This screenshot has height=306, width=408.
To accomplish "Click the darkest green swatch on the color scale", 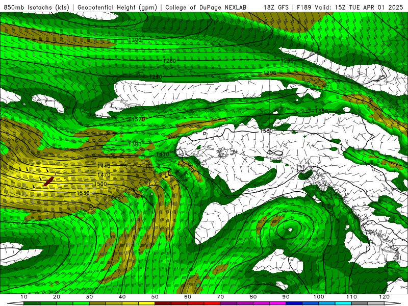I will pos(32,303).
